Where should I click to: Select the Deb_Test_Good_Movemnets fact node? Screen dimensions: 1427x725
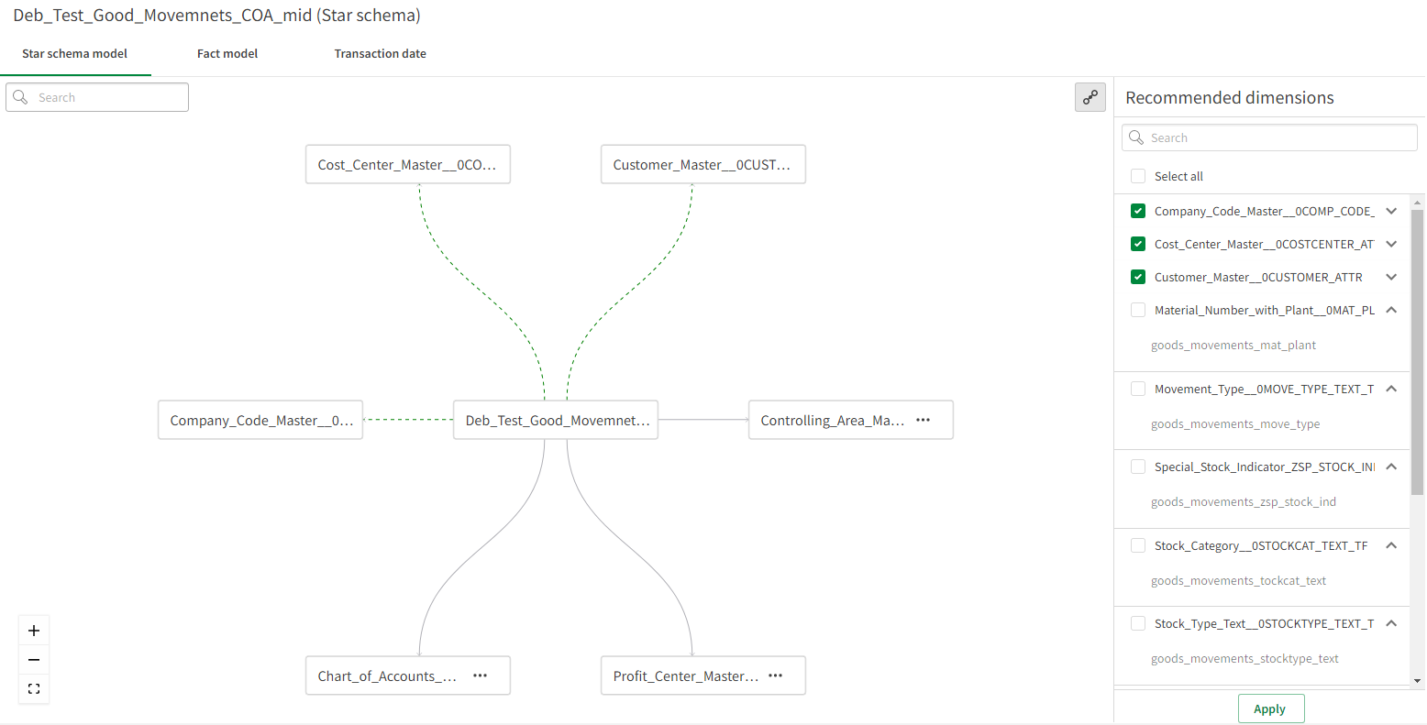[556, 420]
